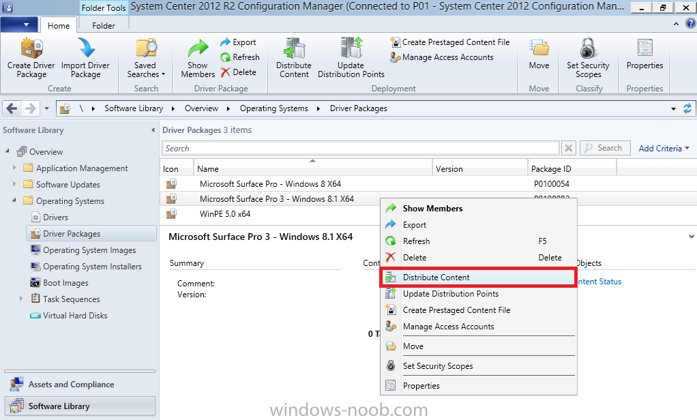Select Microsoft Surface Pro - Windows 8 X64 row
This screenshot has width=697, height=420.
tap(428, 183)
